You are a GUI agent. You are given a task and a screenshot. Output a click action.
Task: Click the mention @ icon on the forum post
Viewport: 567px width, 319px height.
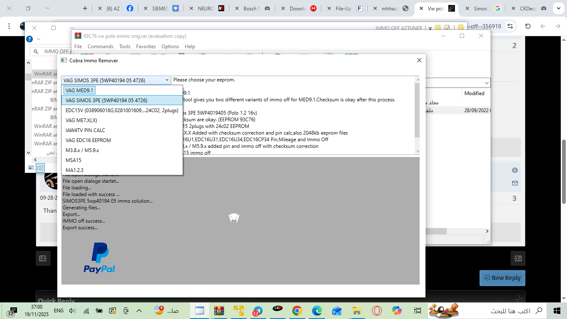515,170
